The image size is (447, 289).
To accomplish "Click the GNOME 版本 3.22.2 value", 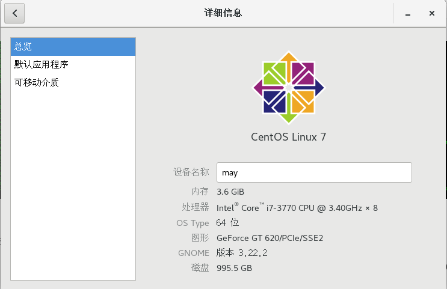I will click(242, 253).
